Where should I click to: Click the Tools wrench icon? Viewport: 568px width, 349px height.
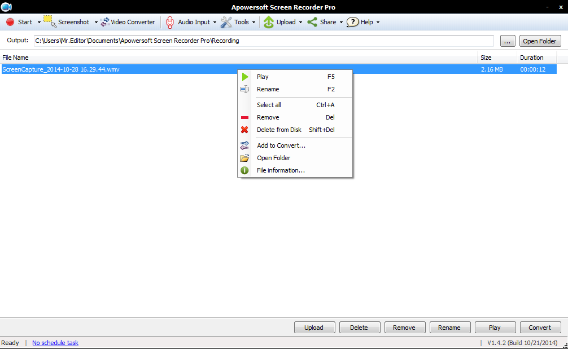click(226, 22)
